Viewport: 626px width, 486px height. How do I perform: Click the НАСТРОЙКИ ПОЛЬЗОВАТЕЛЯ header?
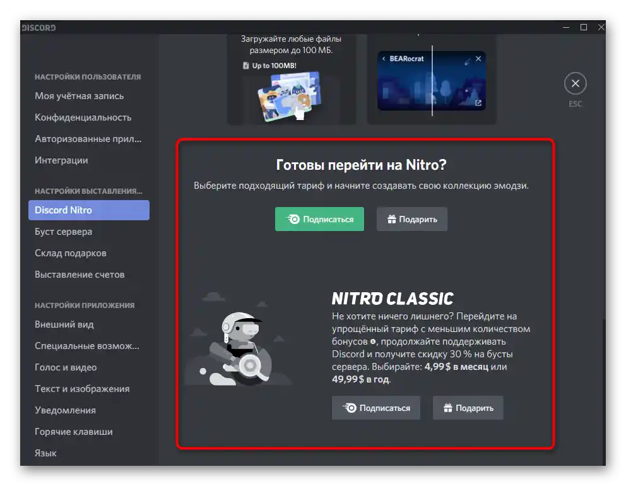(x=88, y=76)
